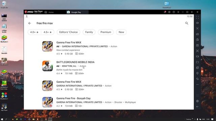Open the media folder icon in side toolbar
The width and height of the screenshot is (216, 121).
pyautogui.click(x=197, y=62)
